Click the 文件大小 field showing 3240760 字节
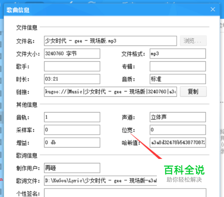224x197 pixels. pos(72,53)
